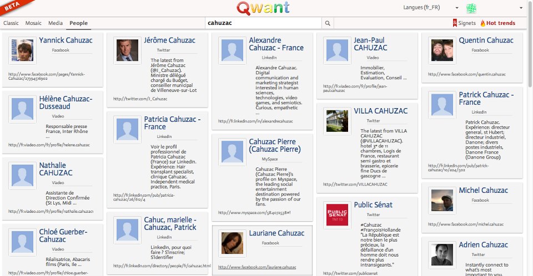The width and height of the screenshot is (533, 276).
Task: Click the magnifier search button
Action: click(328, 23)
